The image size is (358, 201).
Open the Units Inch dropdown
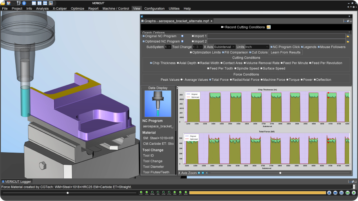(x=257, y=47)
